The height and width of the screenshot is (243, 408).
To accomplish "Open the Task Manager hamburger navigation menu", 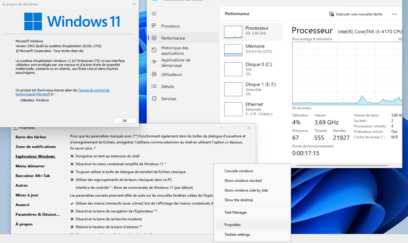I will pos(154,14).
